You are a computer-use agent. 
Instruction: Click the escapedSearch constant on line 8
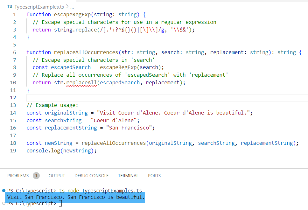(71, 67)
